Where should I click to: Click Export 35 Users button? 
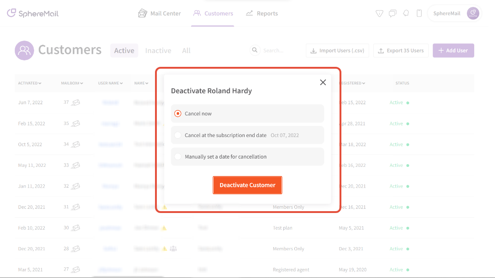pos(401,51)
